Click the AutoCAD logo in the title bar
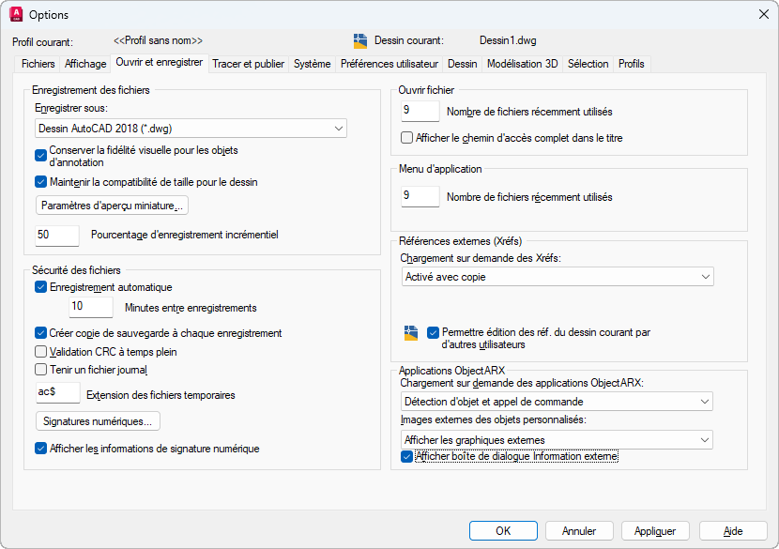 (x=15, y=14)
